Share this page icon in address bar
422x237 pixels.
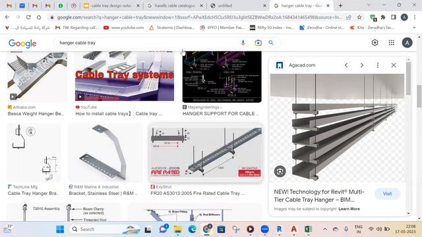pos(349,17)
